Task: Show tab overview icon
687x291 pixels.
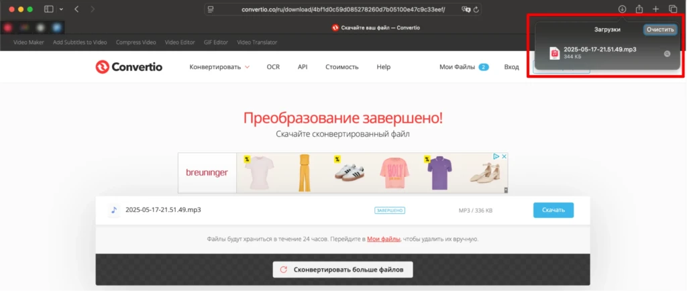Action: (x=672, y=9)
